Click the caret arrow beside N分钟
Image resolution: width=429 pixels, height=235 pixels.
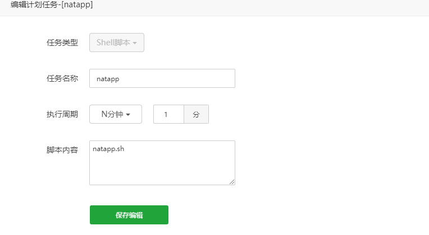click(129, 115)
